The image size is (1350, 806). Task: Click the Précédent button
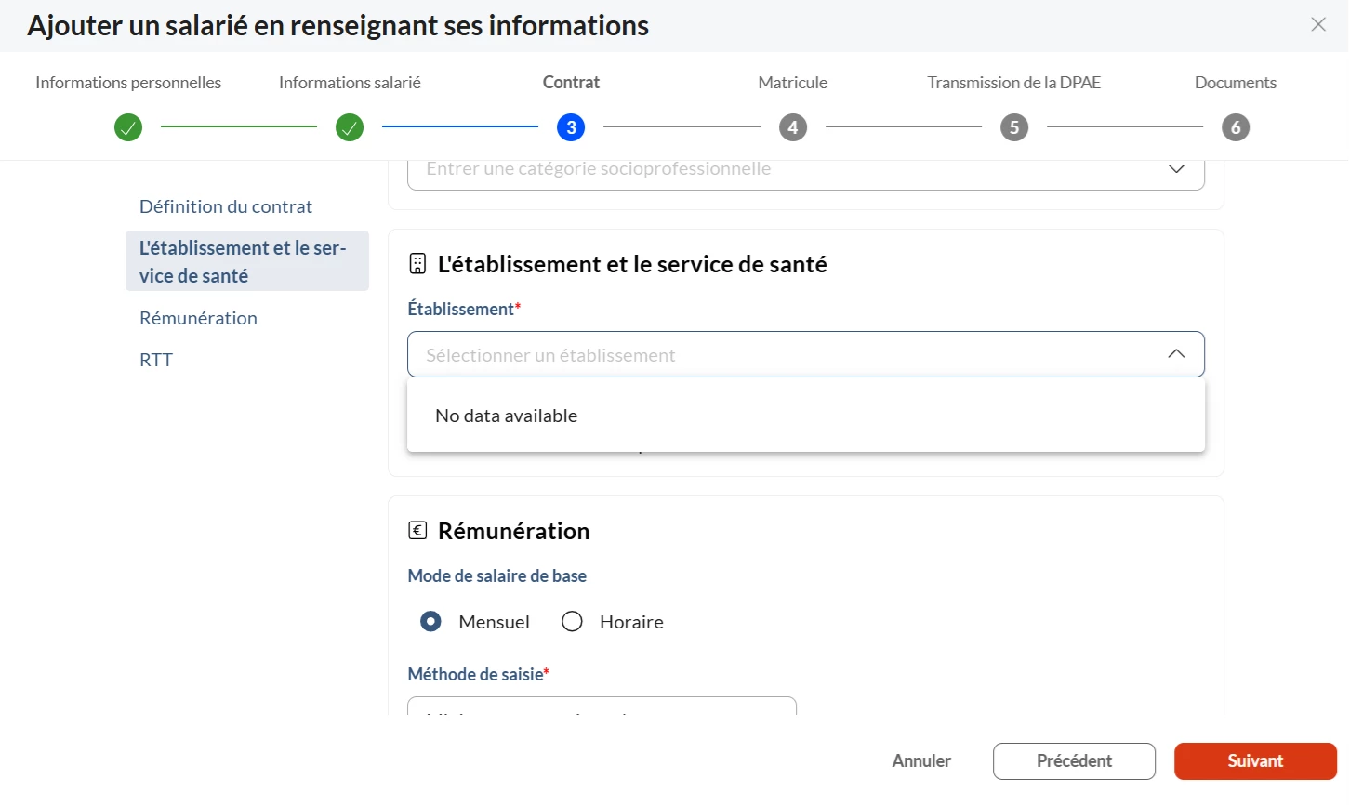[1074, 761]
